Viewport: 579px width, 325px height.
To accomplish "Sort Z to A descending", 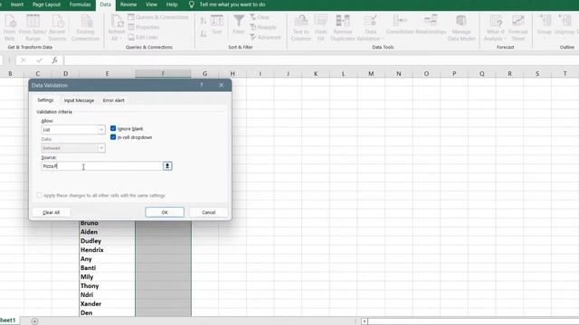I will click(x=203, y=34).
